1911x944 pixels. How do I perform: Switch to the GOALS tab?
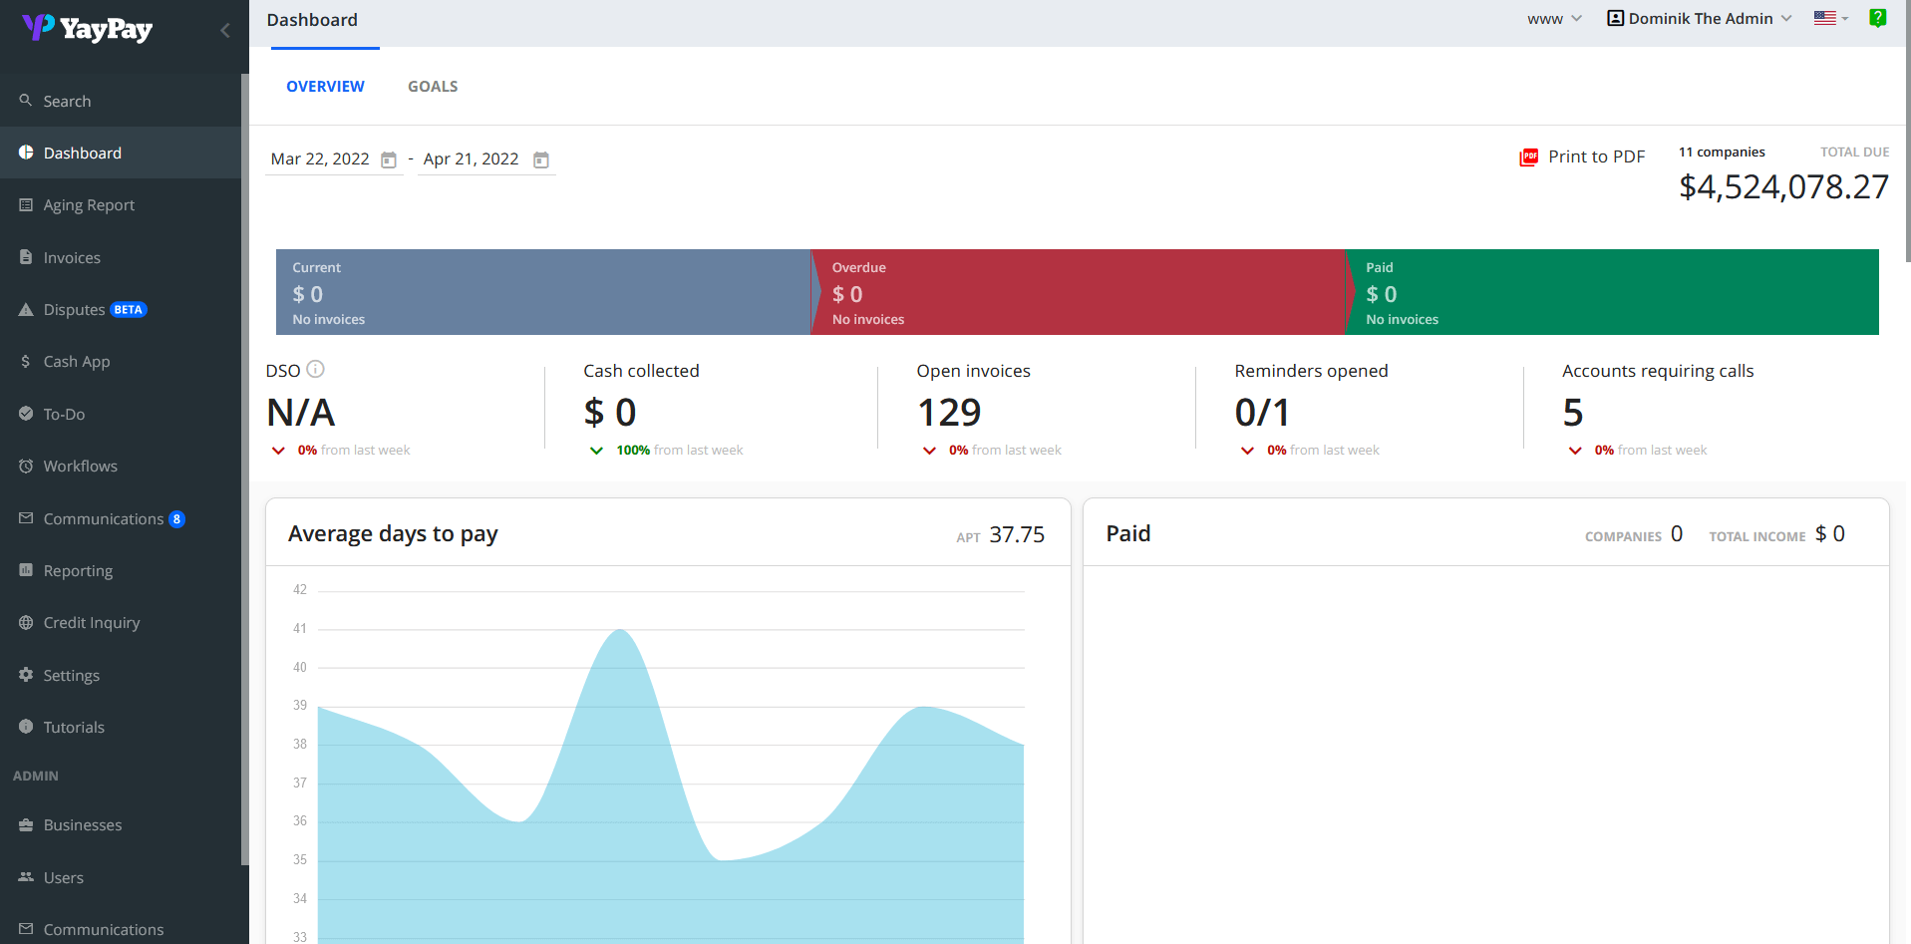pyautogui.click(x=433, y=87)
